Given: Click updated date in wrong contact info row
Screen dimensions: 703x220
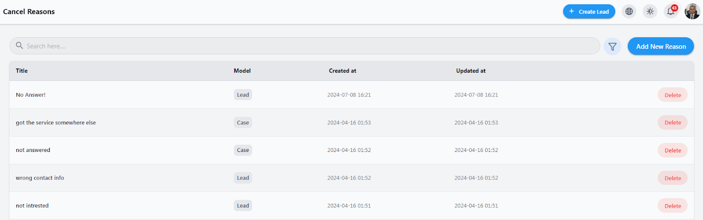Looking at the screenshot, I should (476, 178).
